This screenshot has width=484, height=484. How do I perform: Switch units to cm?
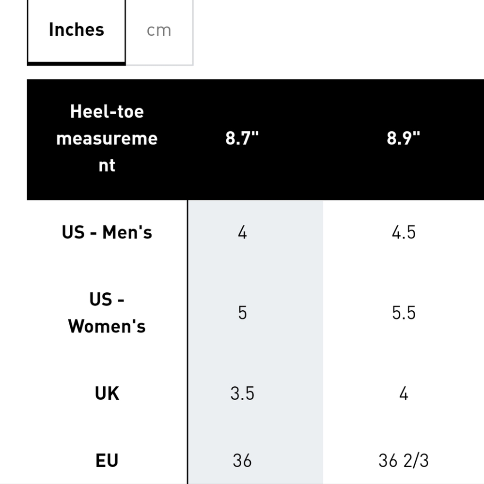(x=159, y=30)
